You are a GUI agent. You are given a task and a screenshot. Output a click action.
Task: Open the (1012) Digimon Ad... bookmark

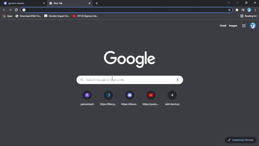[x=85, y=16]
